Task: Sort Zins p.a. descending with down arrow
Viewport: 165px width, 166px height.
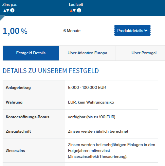Action: pos(8,10)
